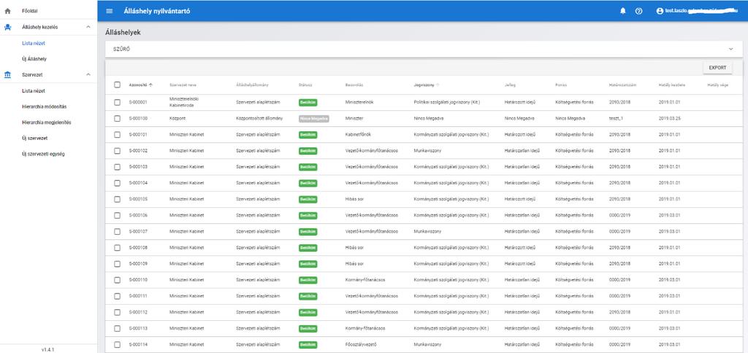Click the S-000112 identifier cell
Viewport: 748px width, 353px height.
point(138,312)
